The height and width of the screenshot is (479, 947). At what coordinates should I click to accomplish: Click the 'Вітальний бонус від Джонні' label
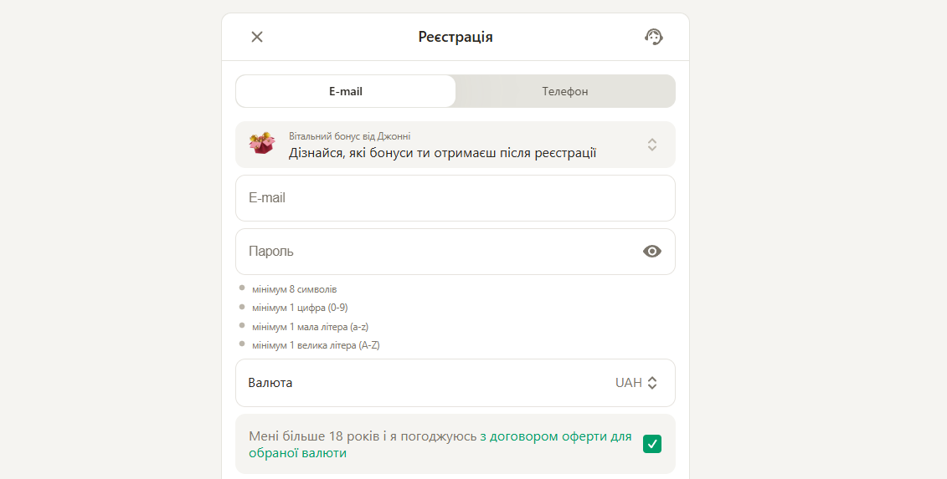point(349,136)
